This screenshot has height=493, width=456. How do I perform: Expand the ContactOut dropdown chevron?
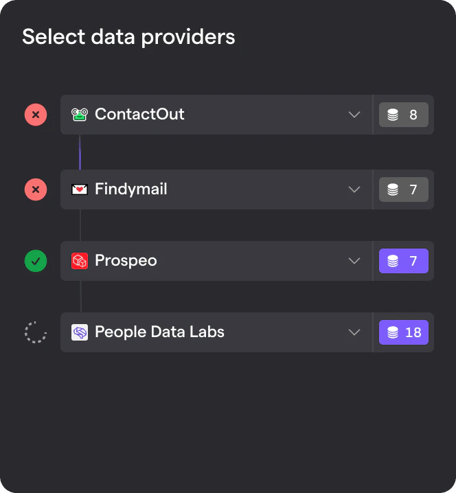(354, 115)
